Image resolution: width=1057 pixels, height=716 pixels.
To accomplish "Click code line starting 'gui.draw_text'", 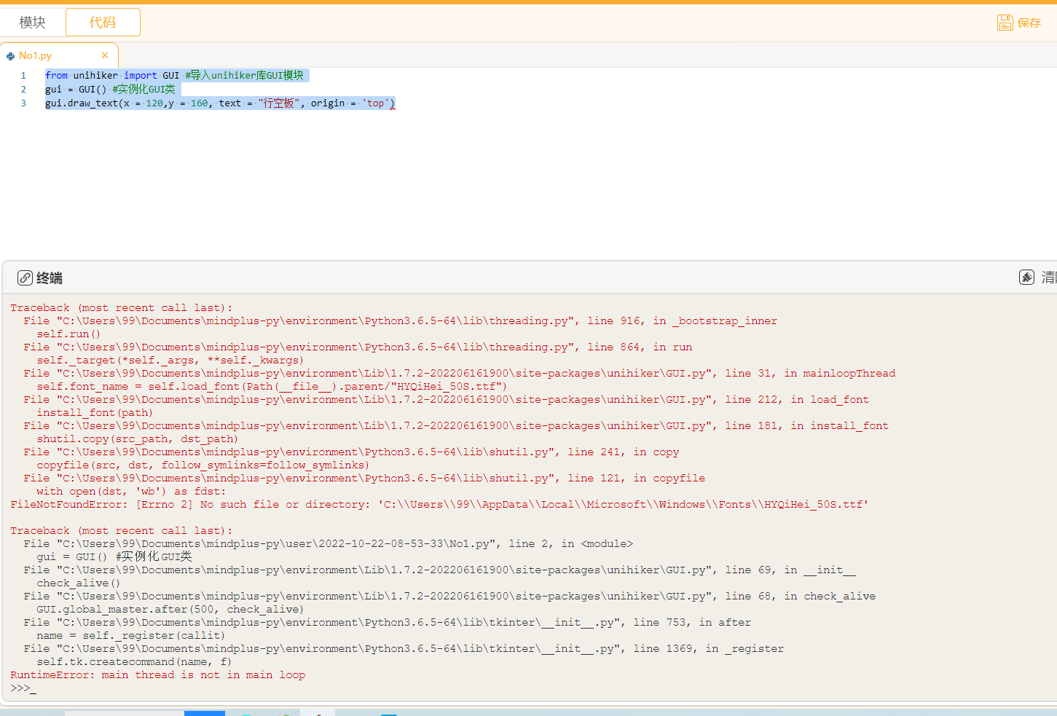I will (x=220, y=103).
